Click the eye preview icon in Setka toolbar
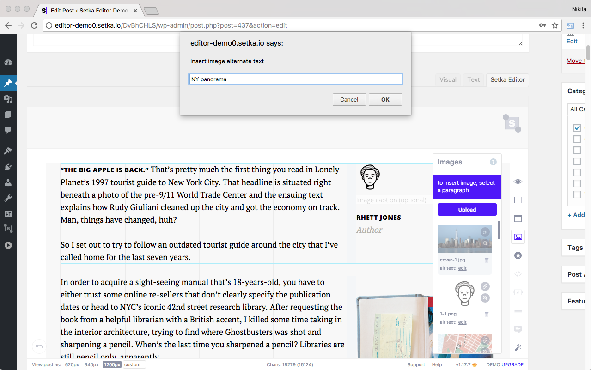This screenshot has width=591, height=370. 518,182
